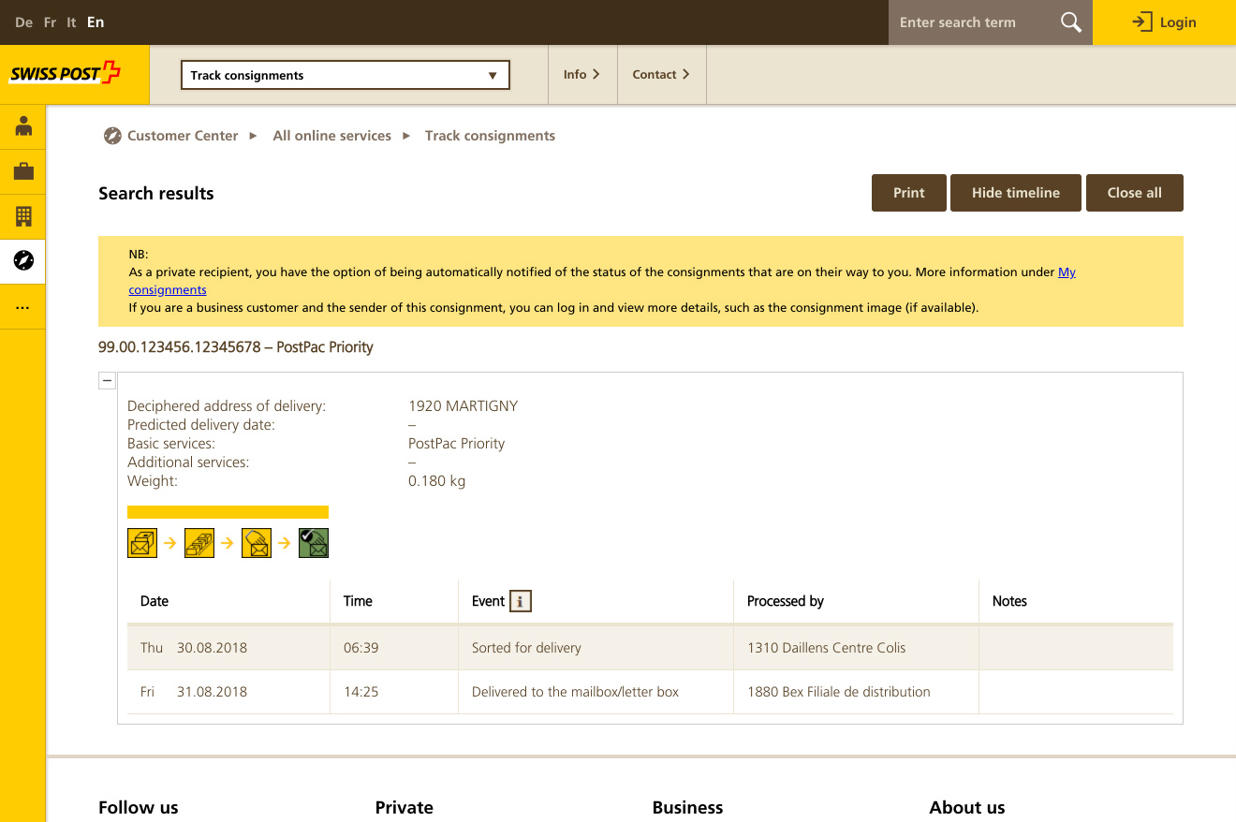Click the info icon next to Event
This screenshot has height=822, width=1236.
(x=521, y=601)
